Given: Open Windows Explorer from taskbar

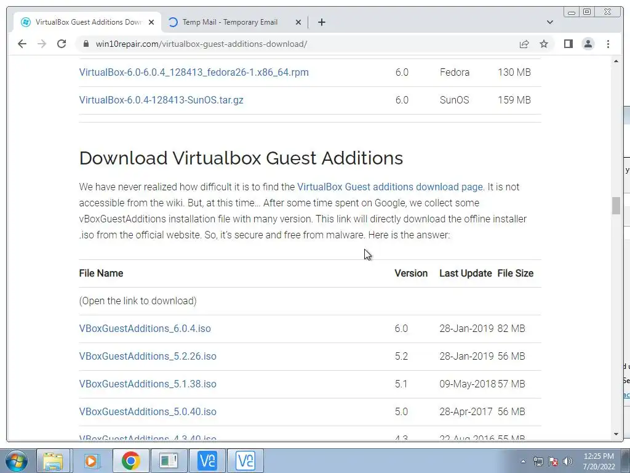Looking at the screenshot, I should 53,461.
